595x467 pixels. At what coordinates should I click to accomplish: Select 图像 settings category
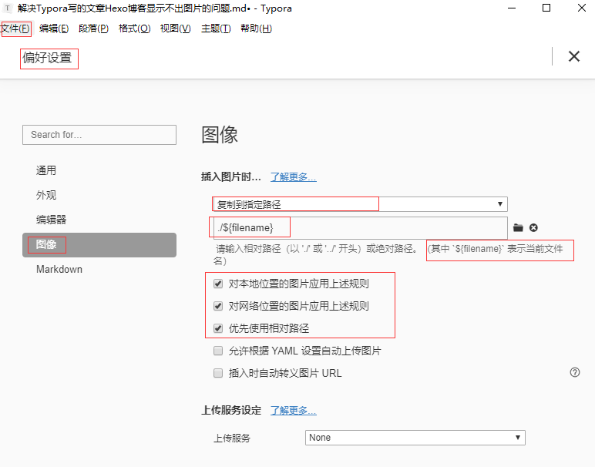99,245
